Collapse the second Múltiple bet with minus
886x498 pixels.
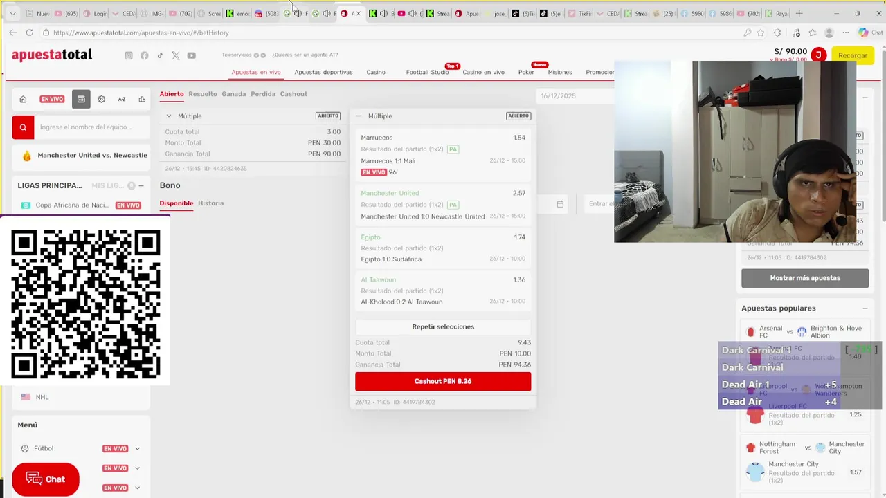pyautogui.click(x=359, y=116)
